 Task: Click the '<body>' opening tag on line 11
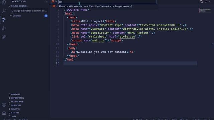click(x=72, y=48)
